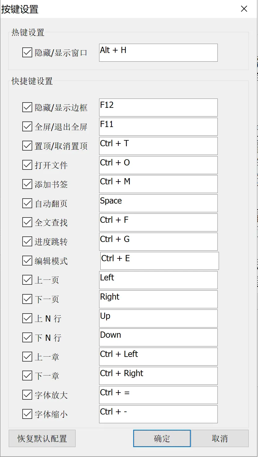Image resolution: width=258 pixels, height=457 pixels.
Task: Uncheck the 编辑模式 checkbox
Action: click(x=27, y=261)
